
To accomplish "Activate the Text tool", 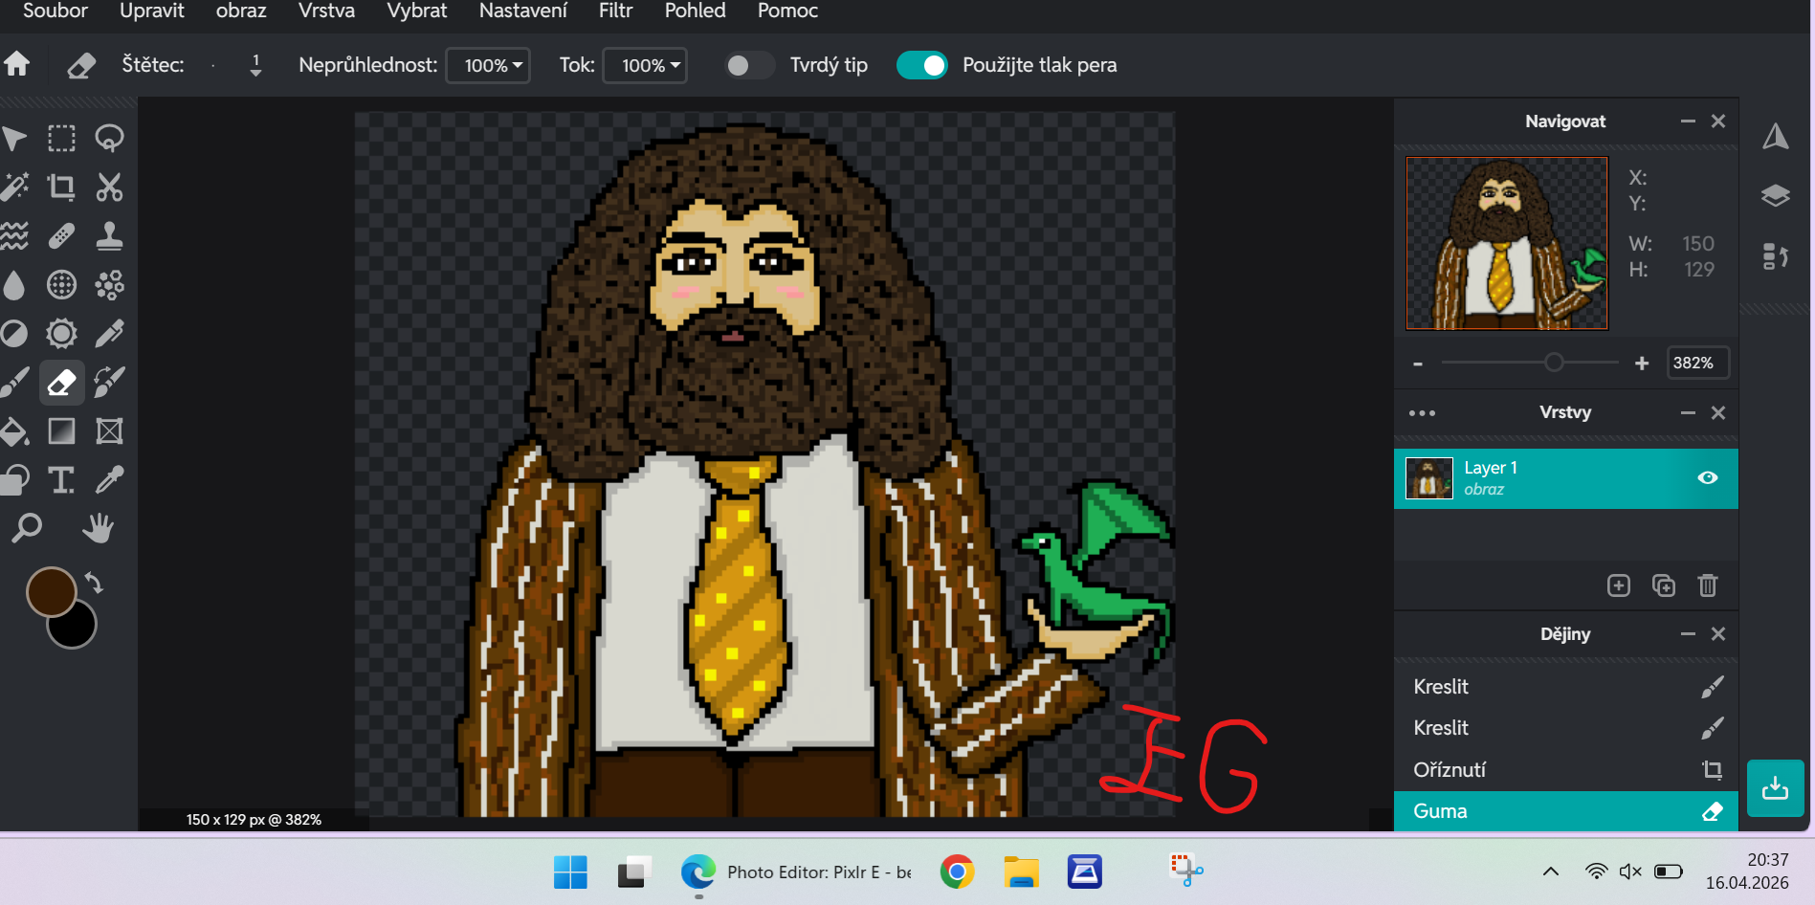I will point(62,479).
